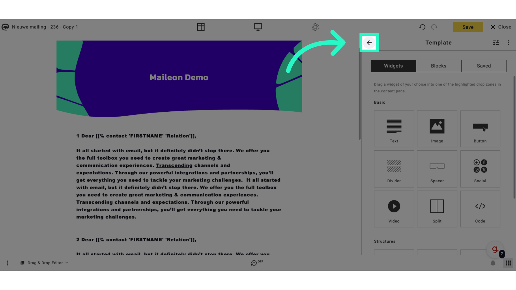Open the AI assistant flower icon
Image resolution: width=516 pixels, height=290 pixels.
pos(315,27)
